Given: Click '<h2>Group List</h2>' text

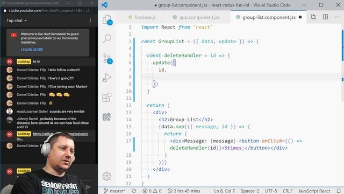Looking at the screenshot, I should pos(185,120).
